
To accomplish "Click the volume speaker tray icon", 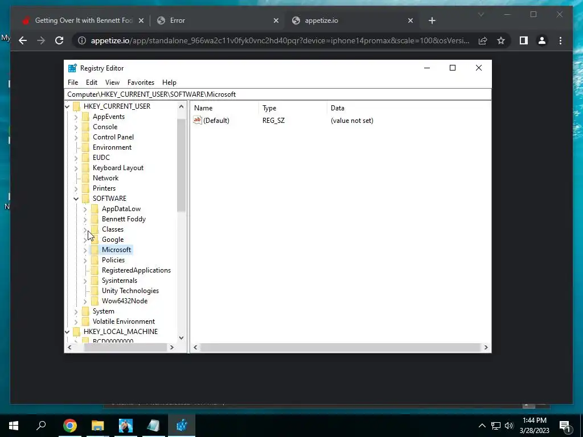I will click(x=509, y=426).
